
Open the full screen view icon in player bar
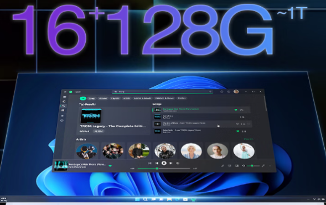point(263,166)
